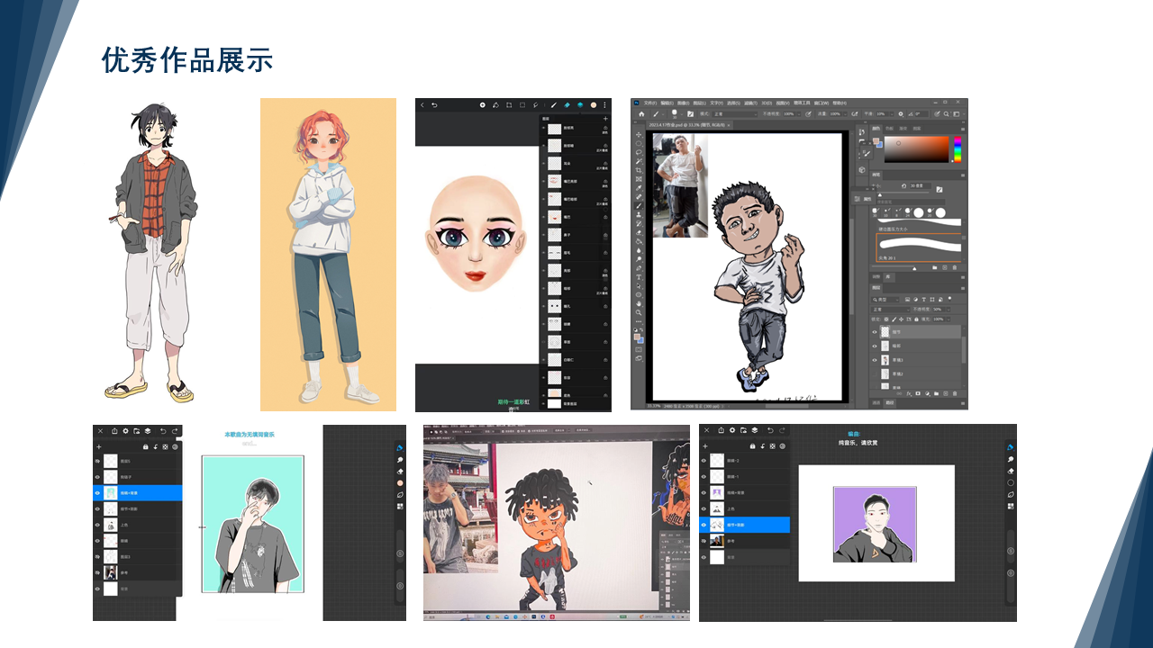Viewport: 1153px width, 648px height.
Task: Click the layers stack icon in purple portrait app
Action: point(755,430)
